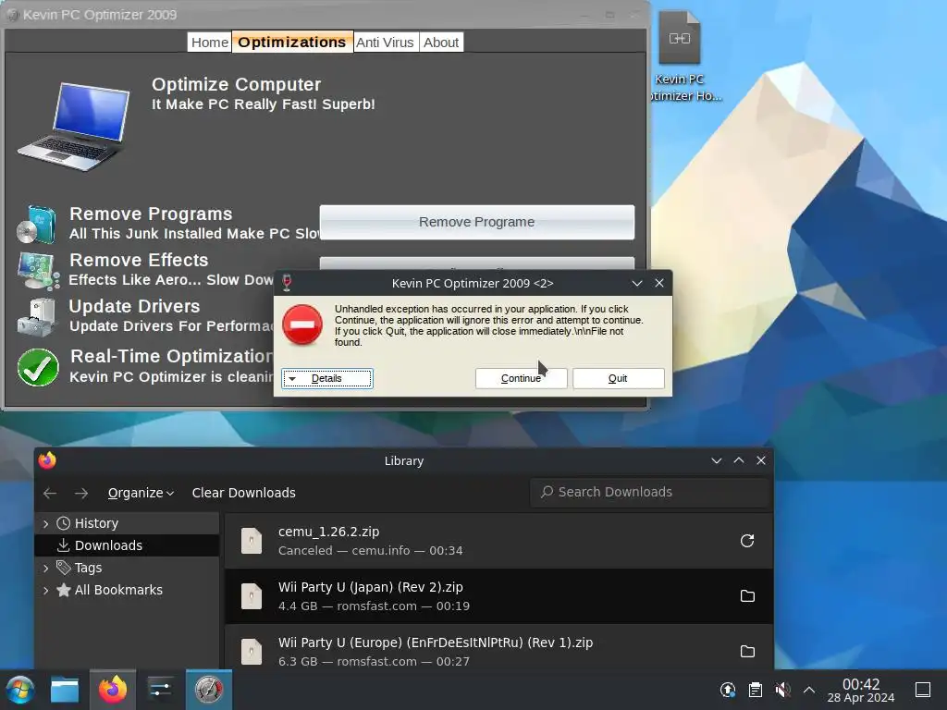
Task: Click the wine glass icon in dialog titlebar
Action: pos(287,283)
